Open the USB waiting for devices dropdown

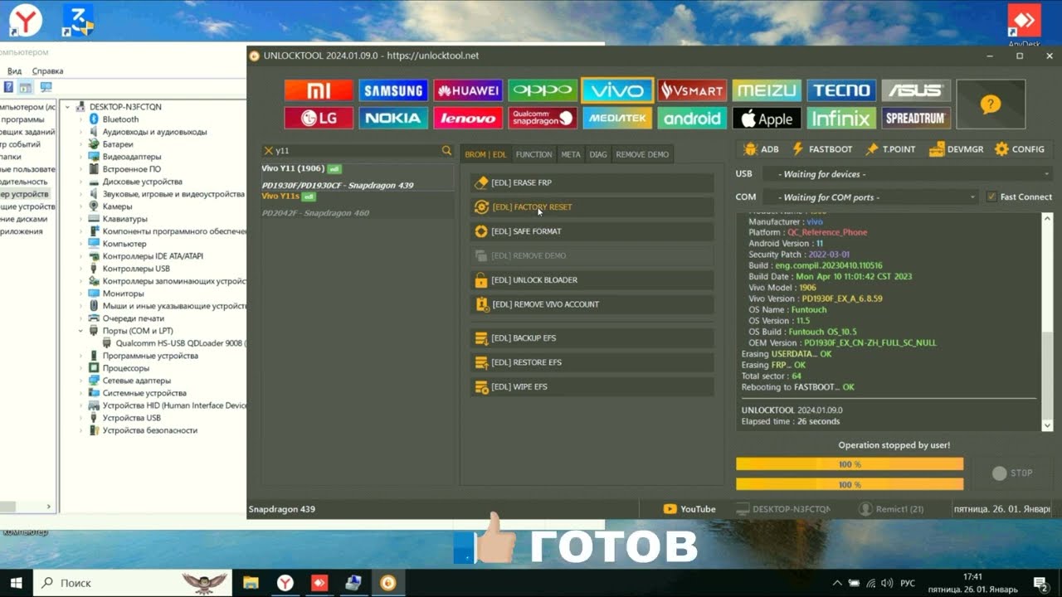tap(906, 174)
